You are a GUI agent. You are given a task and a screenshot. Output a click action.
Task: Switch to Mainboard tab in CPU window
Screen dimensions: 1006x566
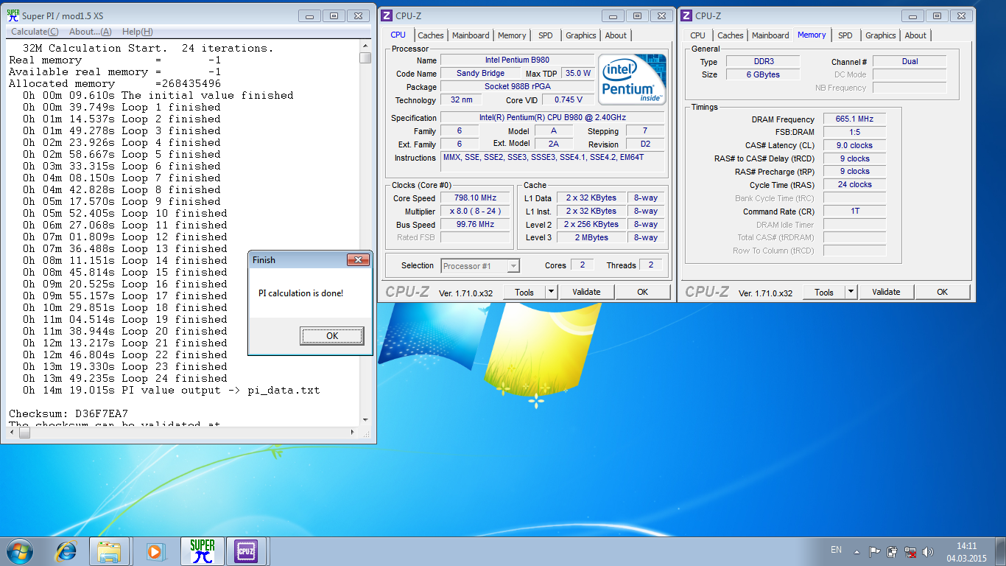471,35
